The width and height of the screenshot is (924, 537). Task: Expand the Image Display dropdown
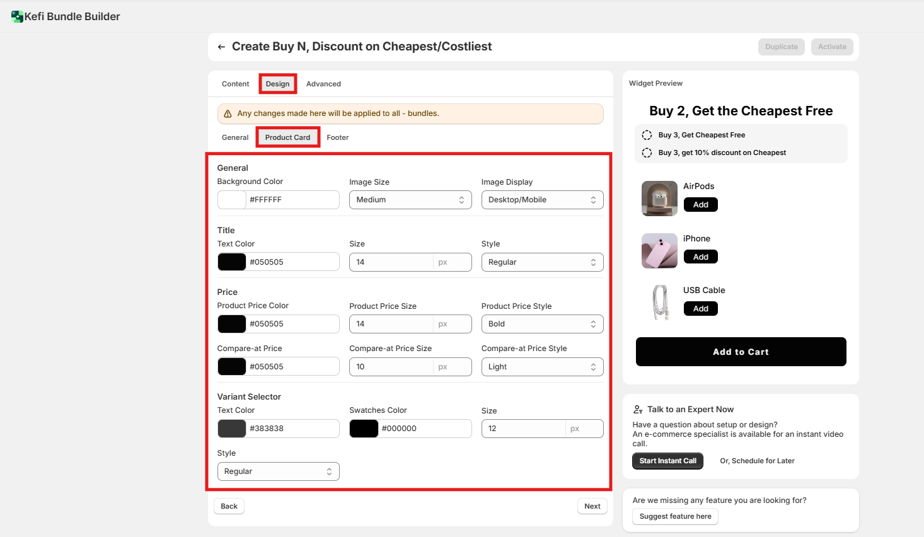pyautogui.click(x=542, y=200)
